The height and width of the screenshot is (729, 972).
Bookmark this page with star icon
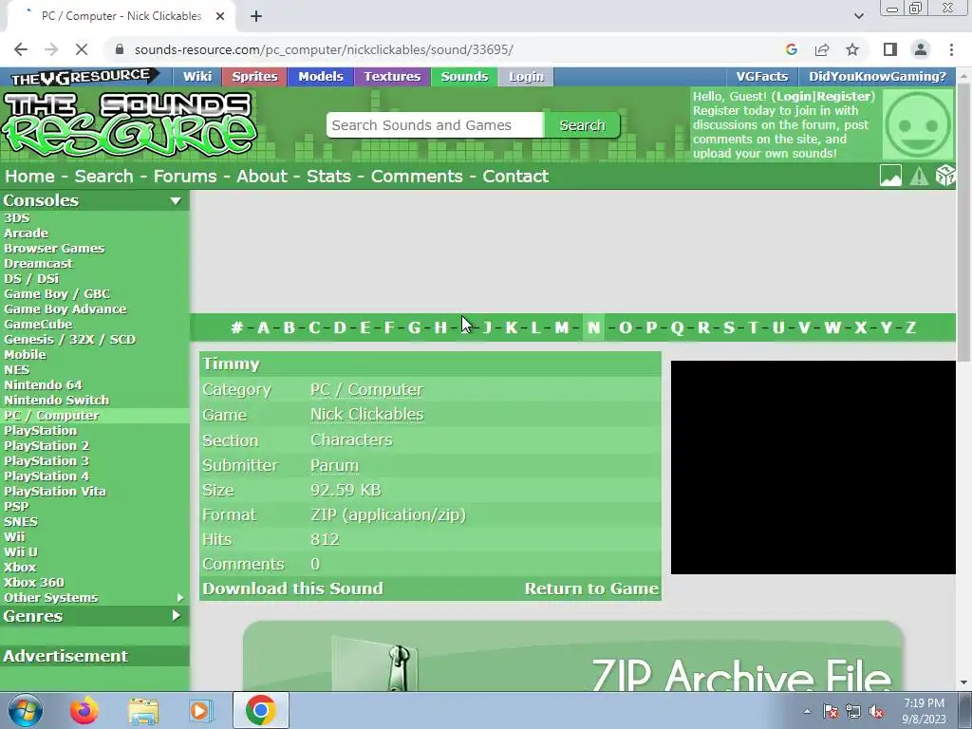pos(853,49)
